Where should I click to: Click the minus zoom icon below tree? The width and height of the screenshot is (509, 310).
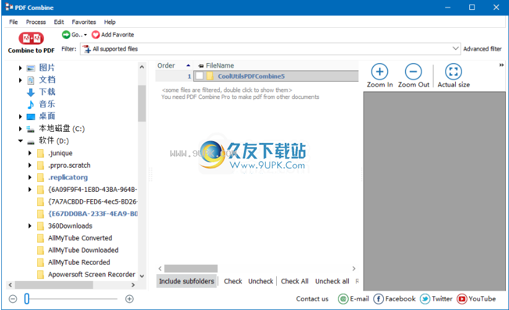(12, 299)
